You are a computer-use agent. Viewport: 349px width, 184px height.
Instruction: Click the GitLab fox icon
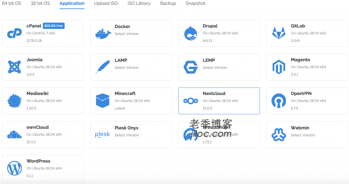coord(279,33)
